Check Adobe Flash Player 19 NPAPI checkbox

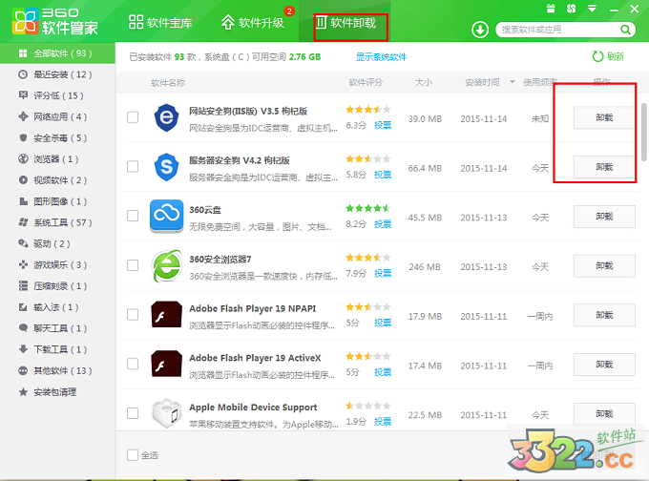[133, 315]
